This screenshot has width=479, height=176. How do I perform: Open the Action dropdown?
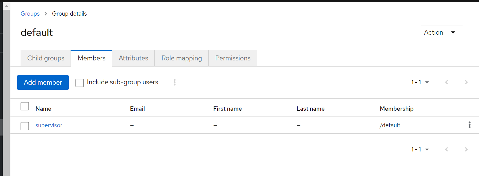(x=441, y=33)
